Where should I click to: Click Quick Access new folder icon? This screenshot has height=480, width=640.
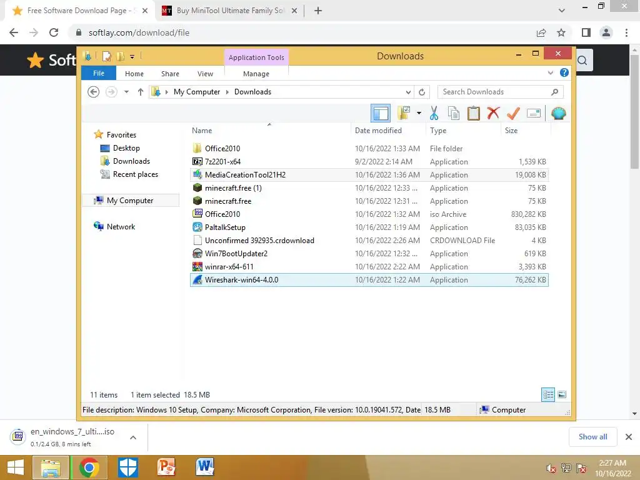pyautogui.click(x=121, y=56)
